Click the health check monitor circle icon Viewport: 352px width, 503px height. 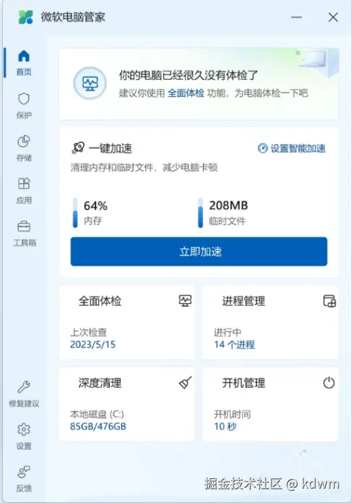click(90, 83)
